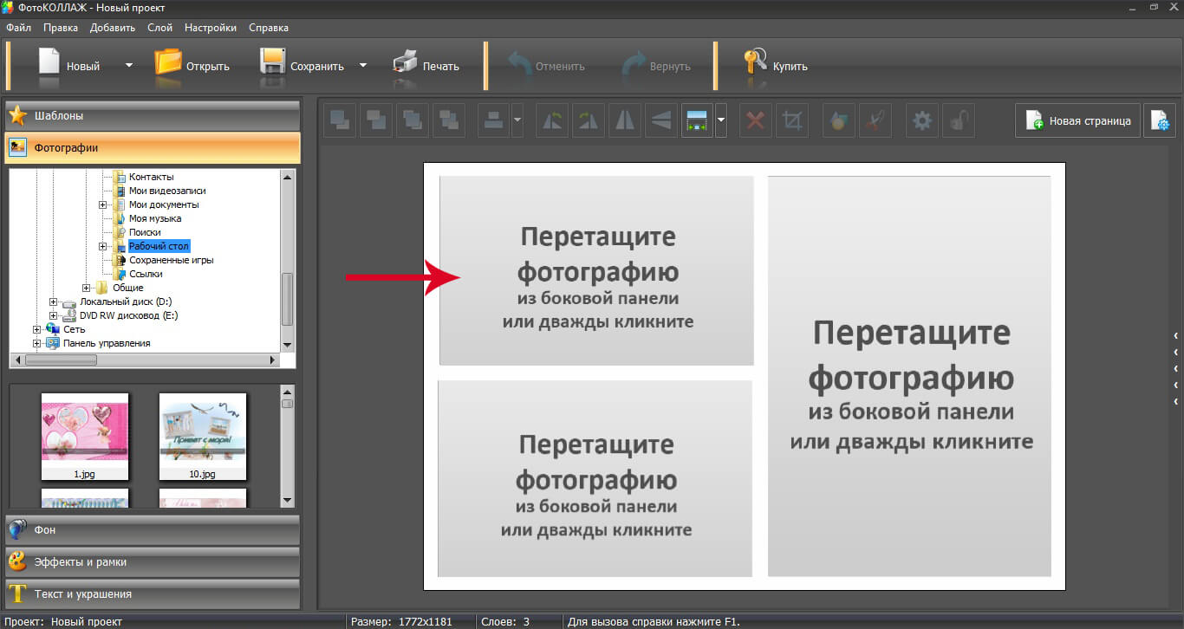Expand the Рабочий стол tree node
Screen dimensions: 1184x629
(103, 246)
